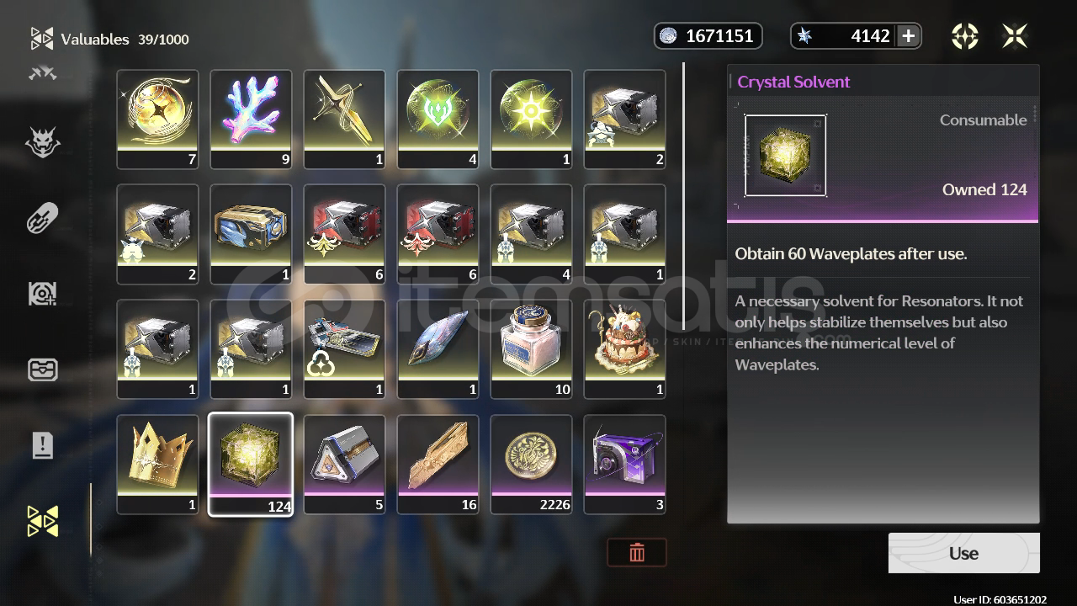Switch to the pill-shaped Supplies tab
Screen dimensions: 1077x606
(x=43, y=219)
